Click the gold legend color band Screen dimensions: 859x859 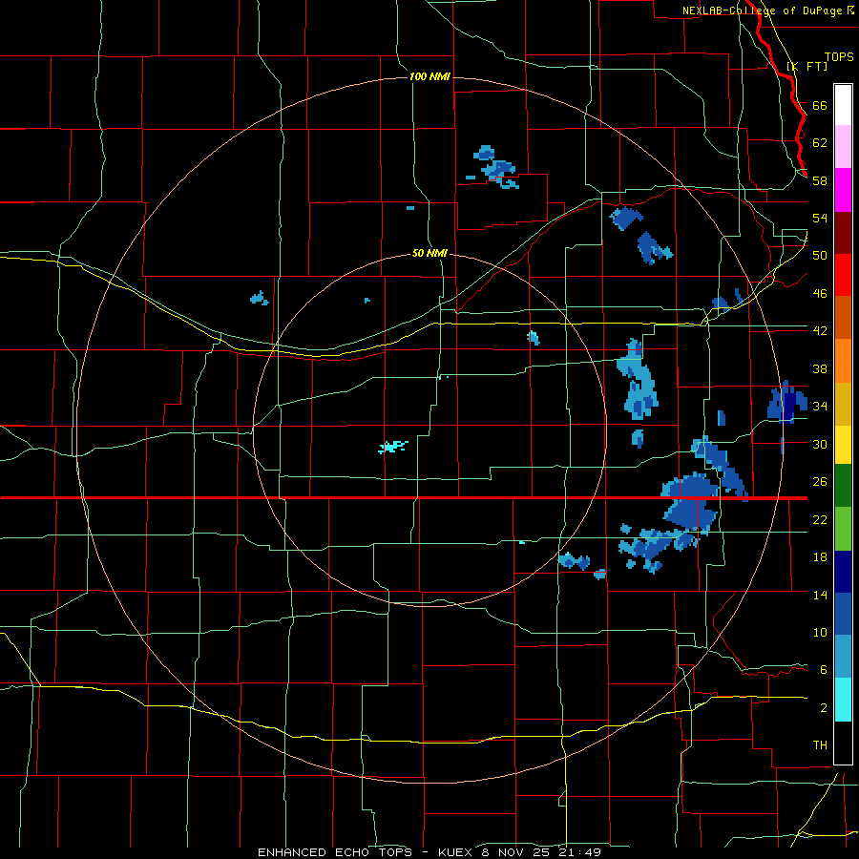(x=843, y=403)
